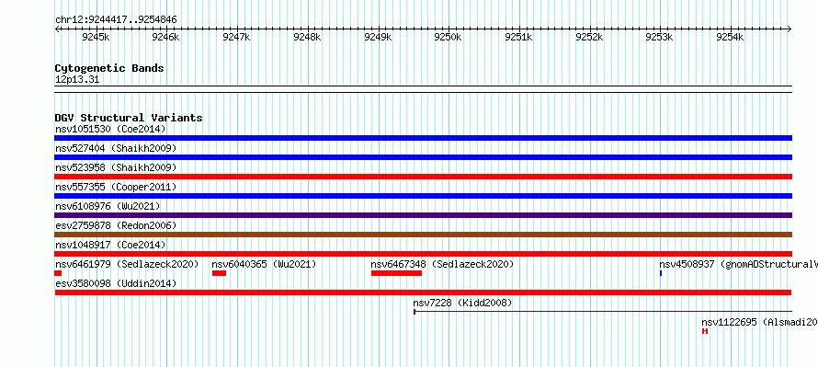Click the 9246k ruler tick label
This screenshot has height=367, width=818.
pyautogui.click(x=166, y=37)
